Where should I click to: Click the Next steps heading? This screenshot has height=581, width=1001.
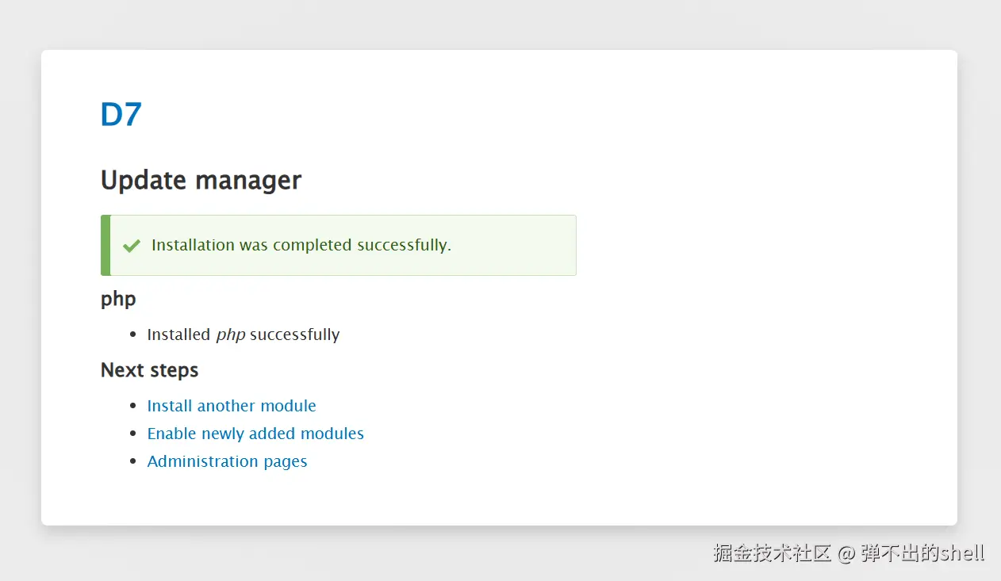click(149, 370)
